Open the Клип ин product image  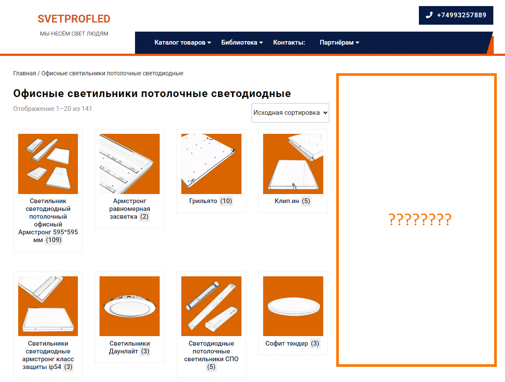(x=293, y=164)
